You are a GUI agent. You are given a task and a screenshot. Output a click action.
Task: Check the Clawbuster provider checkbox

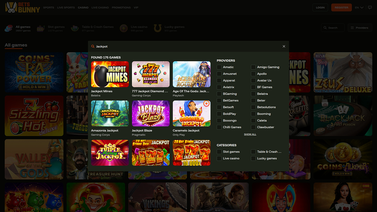[253, 127]
